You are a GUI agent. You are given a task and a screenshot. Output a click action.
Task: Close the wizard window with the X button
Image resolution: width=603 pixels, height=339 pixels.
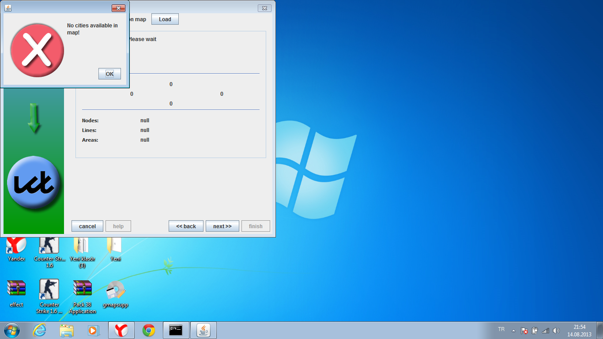coord(264,8)
